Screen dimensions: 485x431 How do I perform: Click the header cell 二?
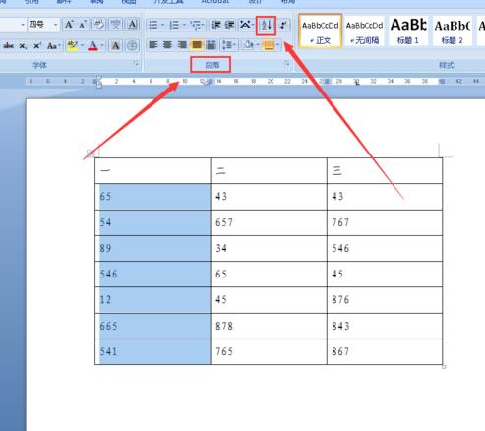coord(269,170)
